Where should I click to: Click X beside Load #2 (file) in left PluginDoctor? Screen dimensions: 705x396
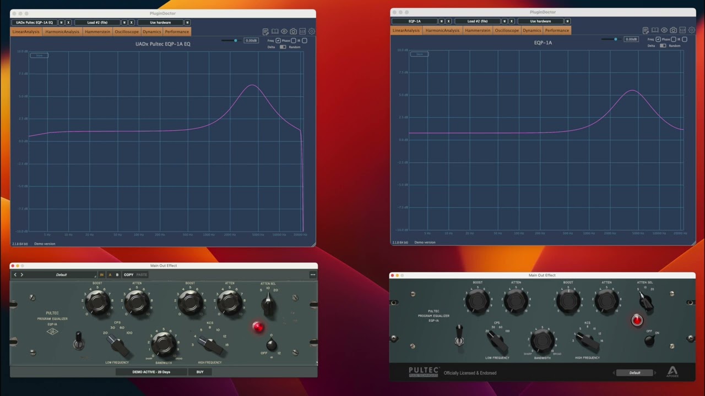click(x=132, y=23)
